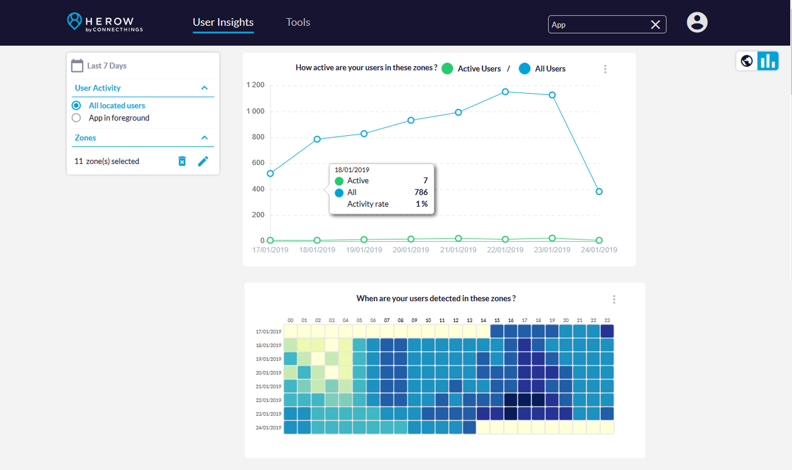Click the 19/01/2019 All Users data point

pos(364,134)
